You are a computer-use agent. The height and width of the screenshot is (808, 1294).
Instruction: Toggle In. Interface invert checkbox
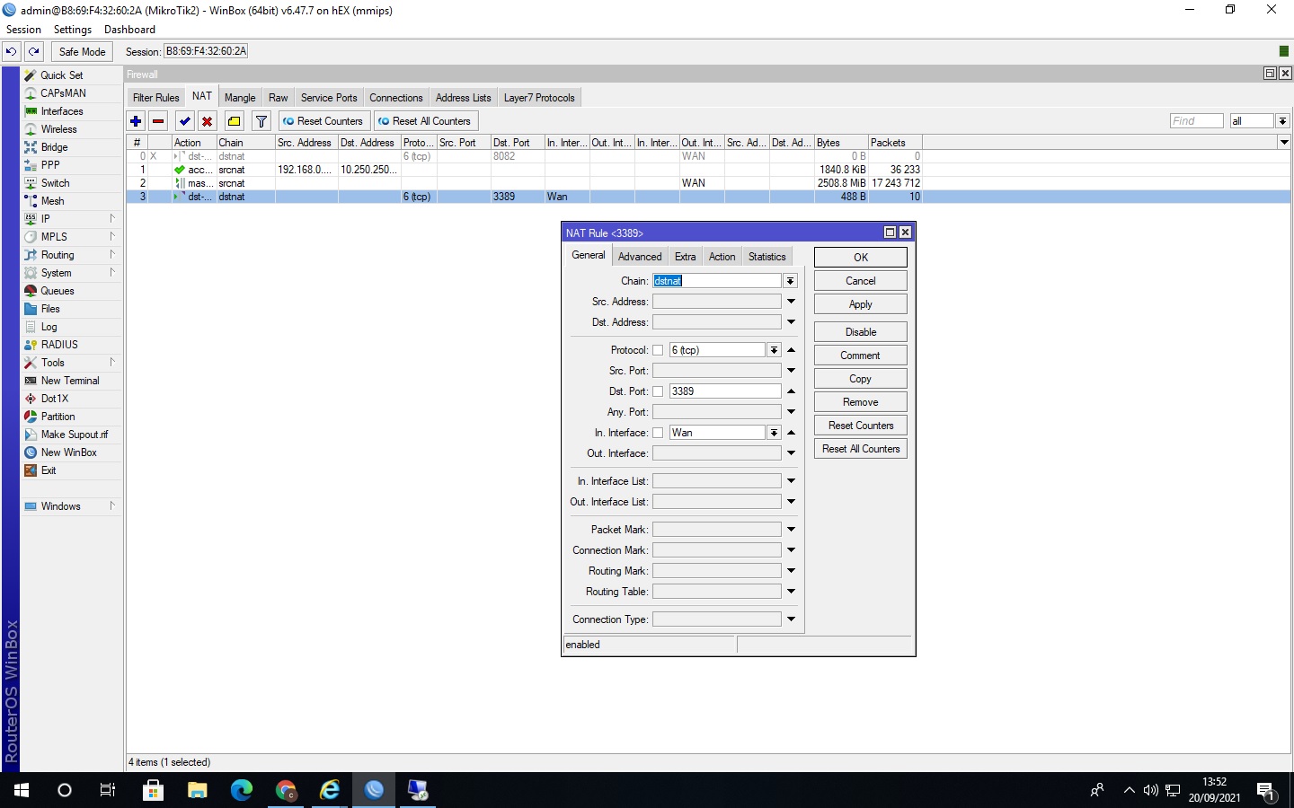pyautogui.click(x=658, y=433)
